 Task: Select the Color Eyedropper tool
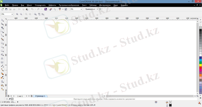point(2,77)
